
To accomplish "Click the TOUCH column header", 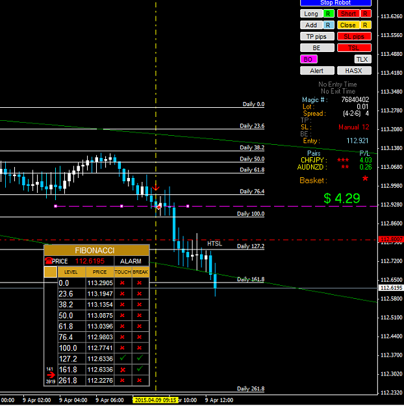I will (123, 272).
